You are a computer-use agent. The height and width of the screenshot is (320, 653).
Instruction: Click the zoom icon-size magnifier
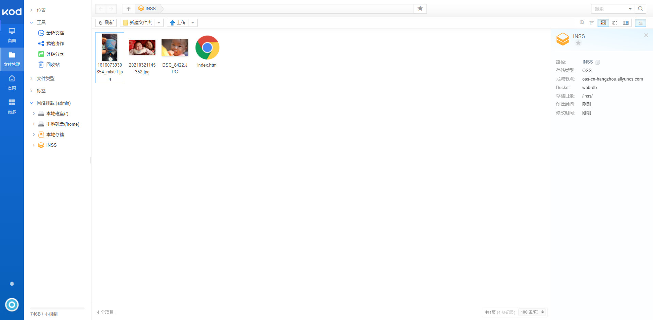coord(582,23)
